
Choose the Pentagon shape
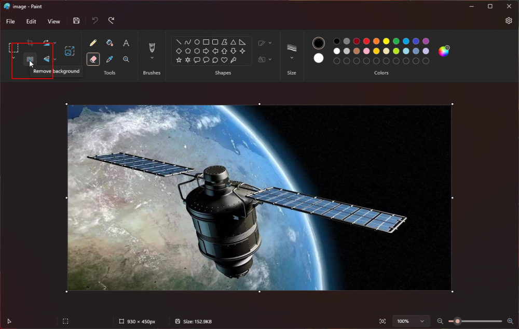188,51
